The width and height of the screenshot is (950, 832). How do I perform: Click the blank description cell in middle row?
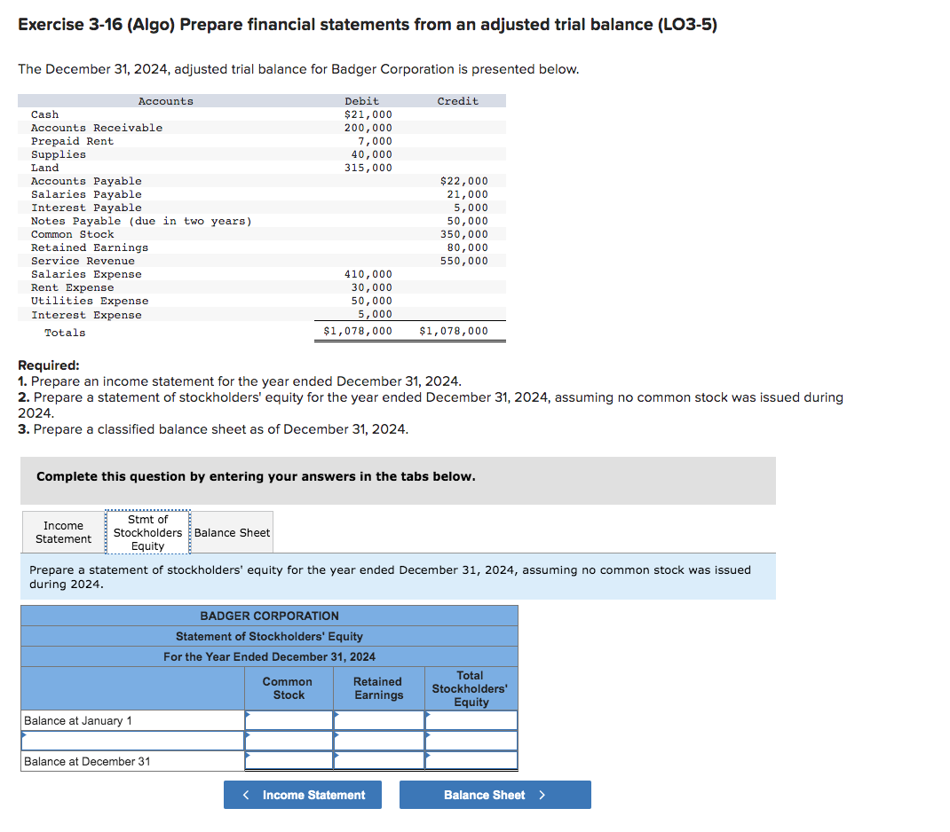[x=133, y=740]
